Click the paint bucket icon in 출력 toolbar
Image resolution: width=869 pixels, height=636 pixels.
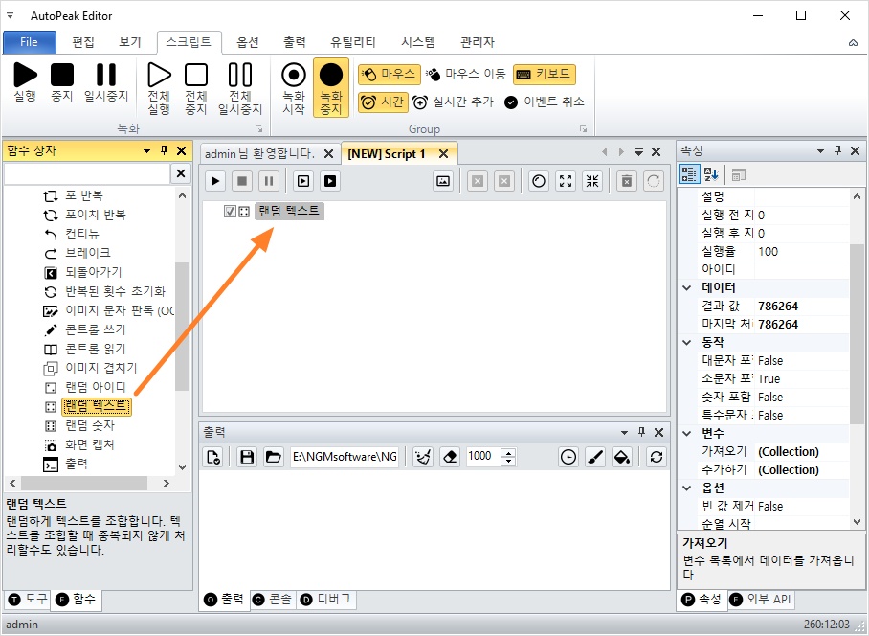coord(622,457)
